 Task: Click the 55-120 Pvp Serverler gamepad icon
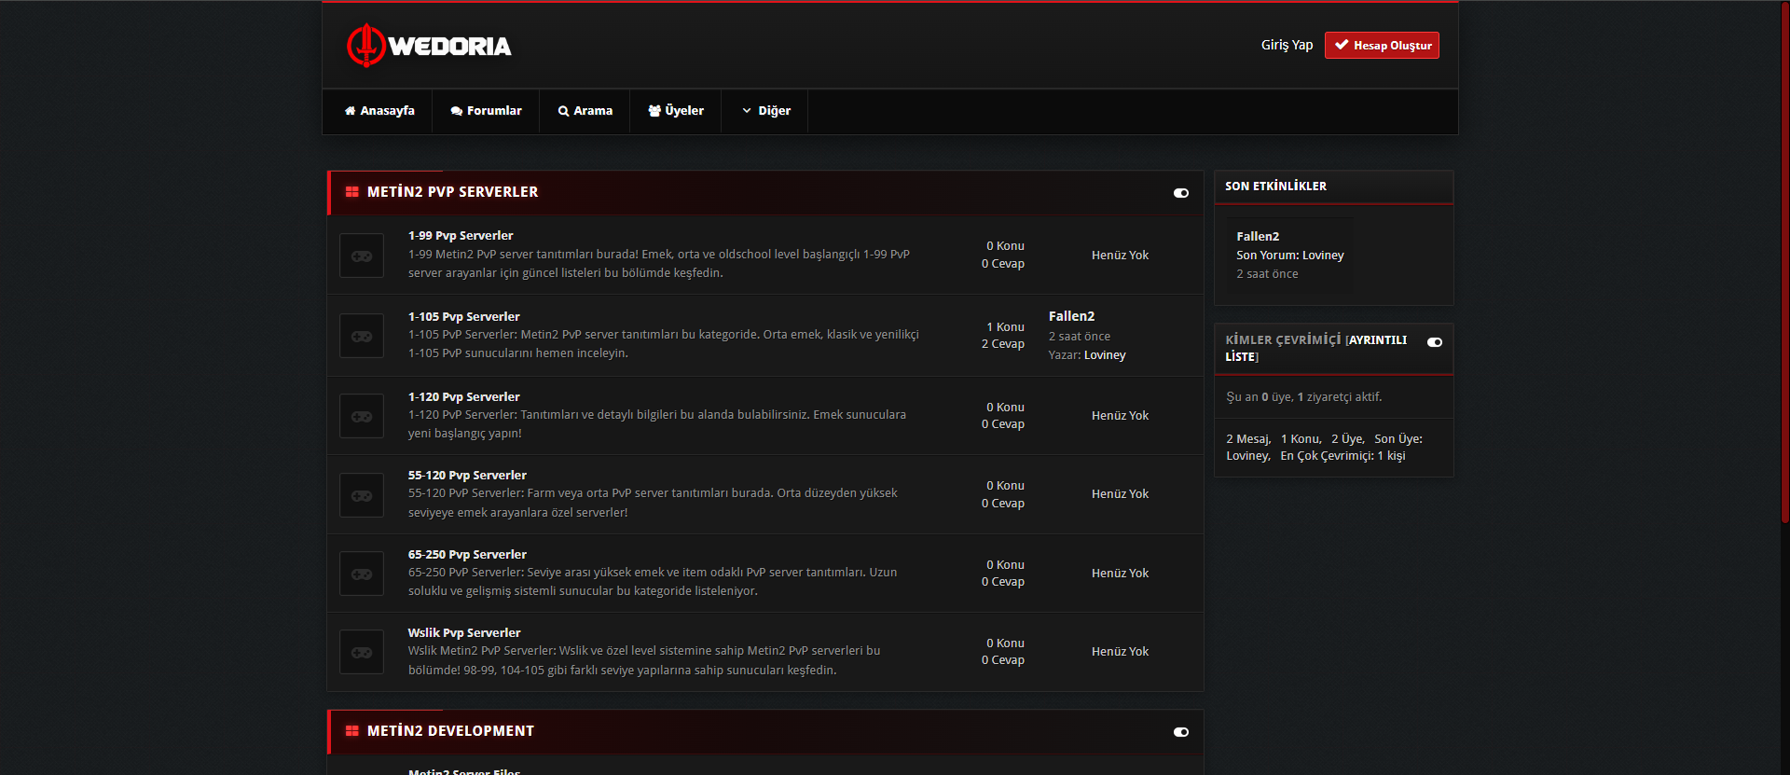click(x=362, y=495)
